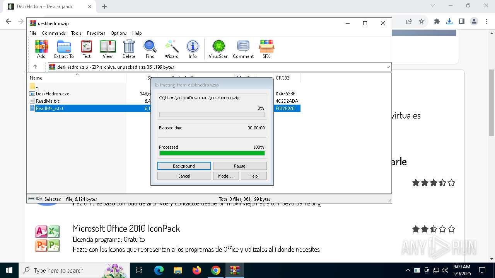Bookmark this page with the star icon
The height and width of the screenshot is (278, 495).
[x=422, y=22]
